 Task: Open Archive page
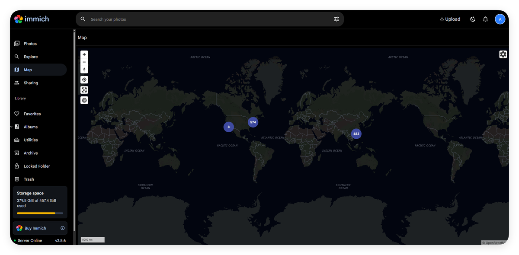coord(38,153)
